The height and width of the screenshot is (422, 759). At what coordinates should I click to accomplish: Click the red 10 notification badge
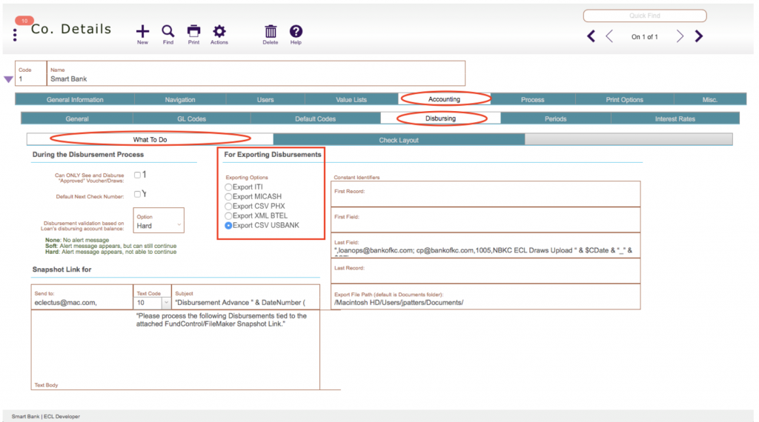24,21
